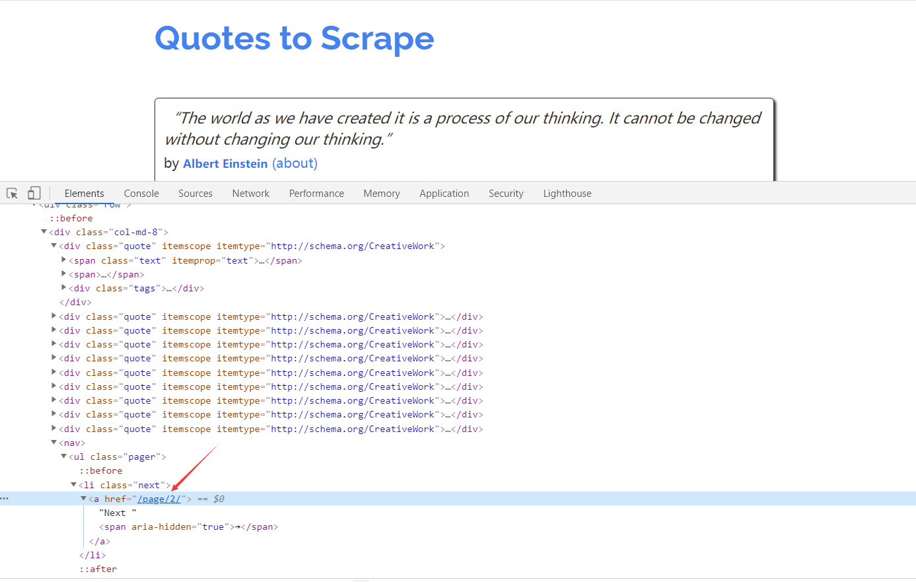Open the Security tab
Screen dimensions: 916x582
pyautogui.click(x=506, y=194)
